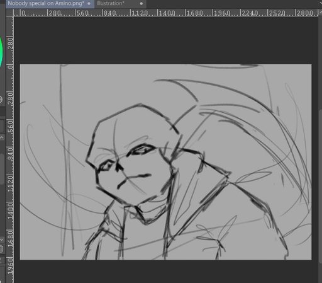
Task: Click the 1400 mark on the horizontal ruler
Action: coord(167,13)
